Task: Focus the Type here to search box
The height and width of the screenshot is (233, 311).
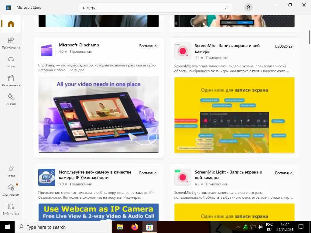Action: (63, 227)
